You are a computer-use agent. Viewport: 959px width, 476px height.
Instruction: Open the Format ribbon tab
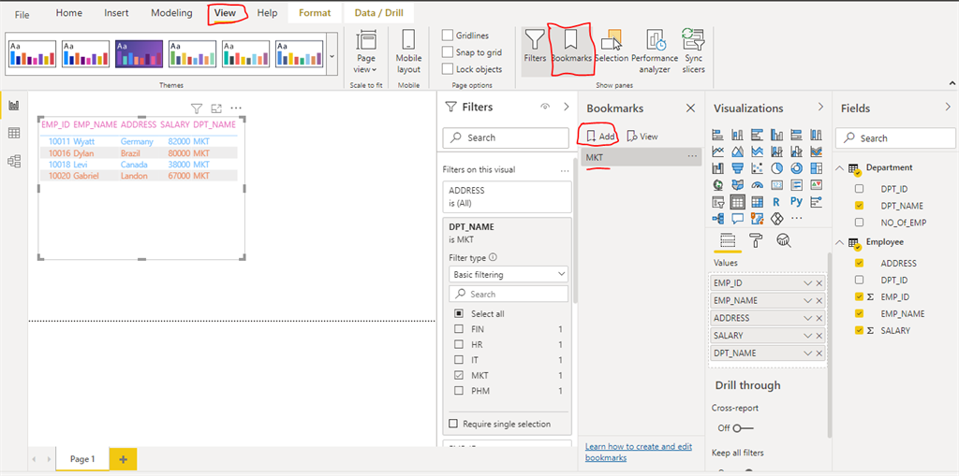point(315,13)
